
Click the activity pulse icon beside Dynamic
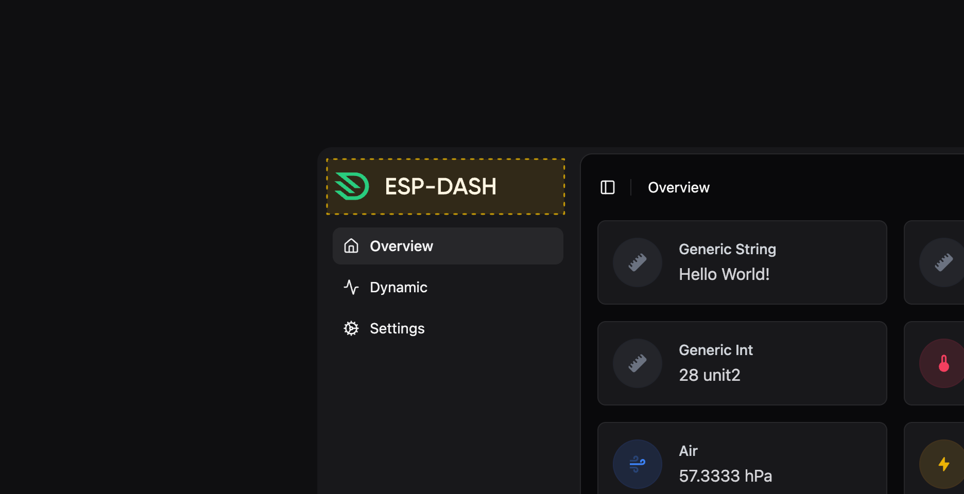(351, 287)
